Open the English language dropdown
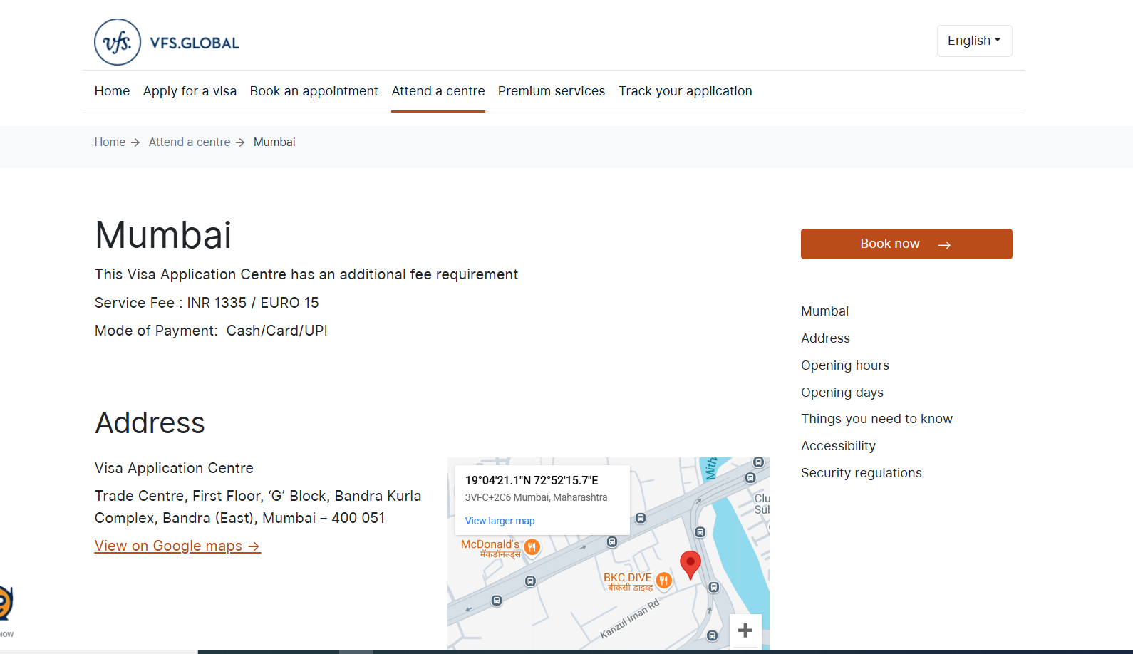The width and height of the screenshot is (1133, 654). 974,41
